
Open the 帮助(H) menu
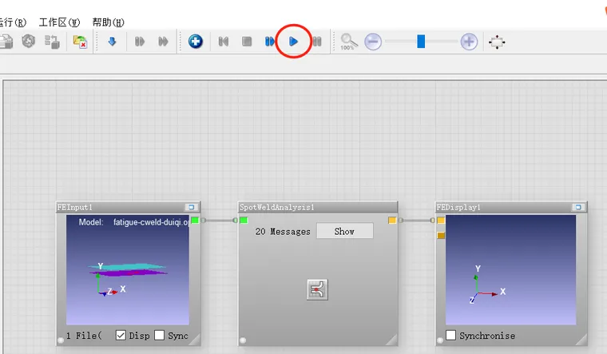108,22
